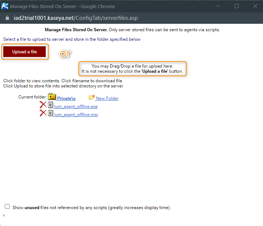This screenshot has width=263, height=226.
Task: Go up using the parent folder icon
Action: (52, 97)
